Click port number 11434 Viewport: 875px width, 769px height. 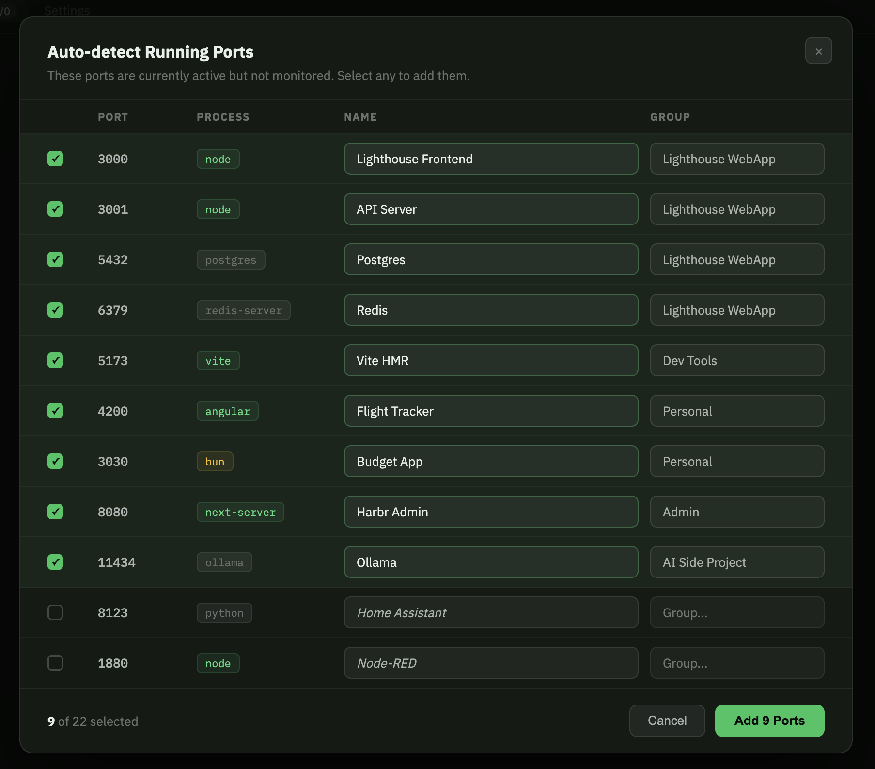coord(117,562)
